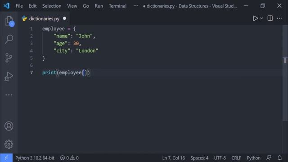The height and width of the screenshot is (162, 288).
Task: Run the Python file with play button
Action: (255, 18)
